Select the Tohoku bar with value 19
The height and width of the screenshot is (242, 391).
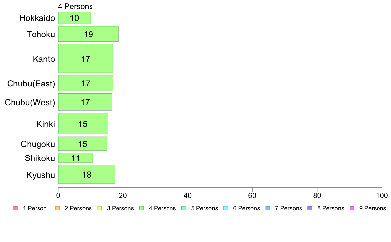88,34
